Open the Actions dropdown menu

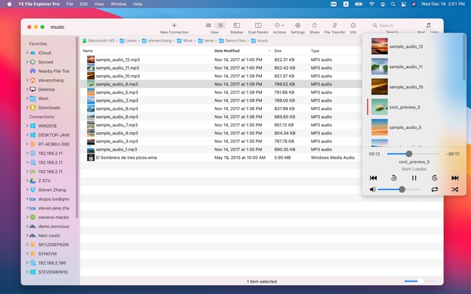coord(279,26)
